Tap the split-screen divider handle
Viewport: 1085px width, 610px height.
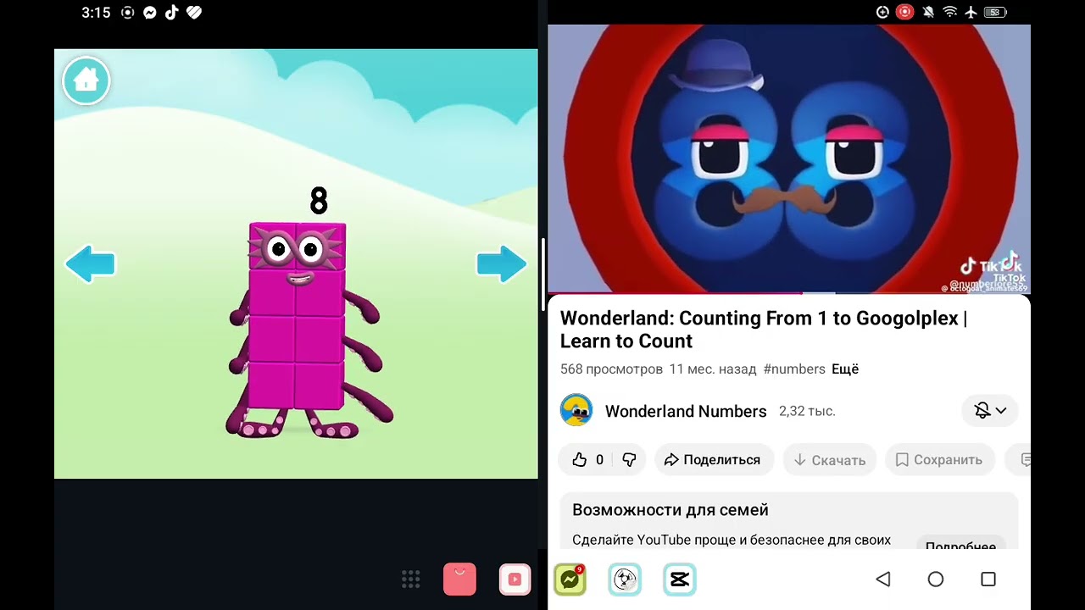[x=542, y=274]
